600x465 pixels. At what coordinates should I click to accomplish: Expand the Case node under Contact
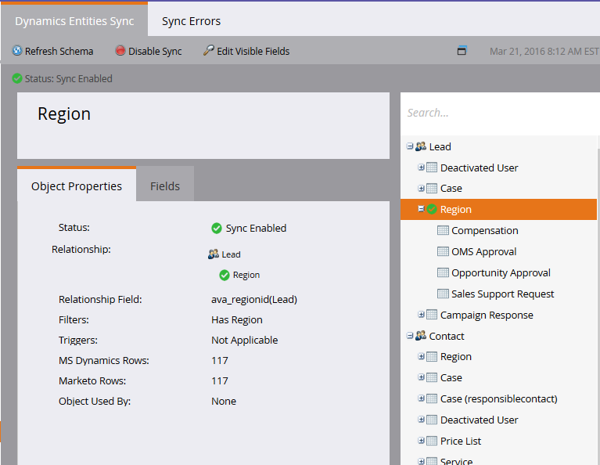click(x=421, y=377)
